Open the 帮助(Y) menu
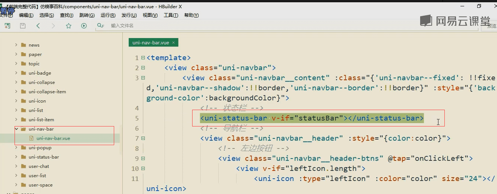 191,15
